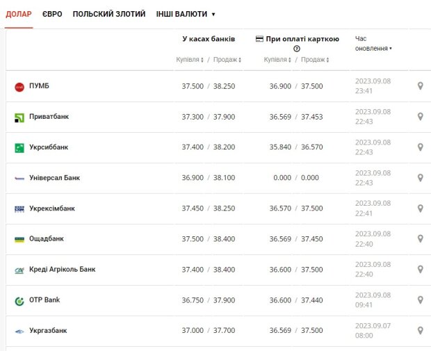431x351 pixels.
Task: Open the Приватбанк bank link
Action: pyautogui.click(x=49, y=117)
